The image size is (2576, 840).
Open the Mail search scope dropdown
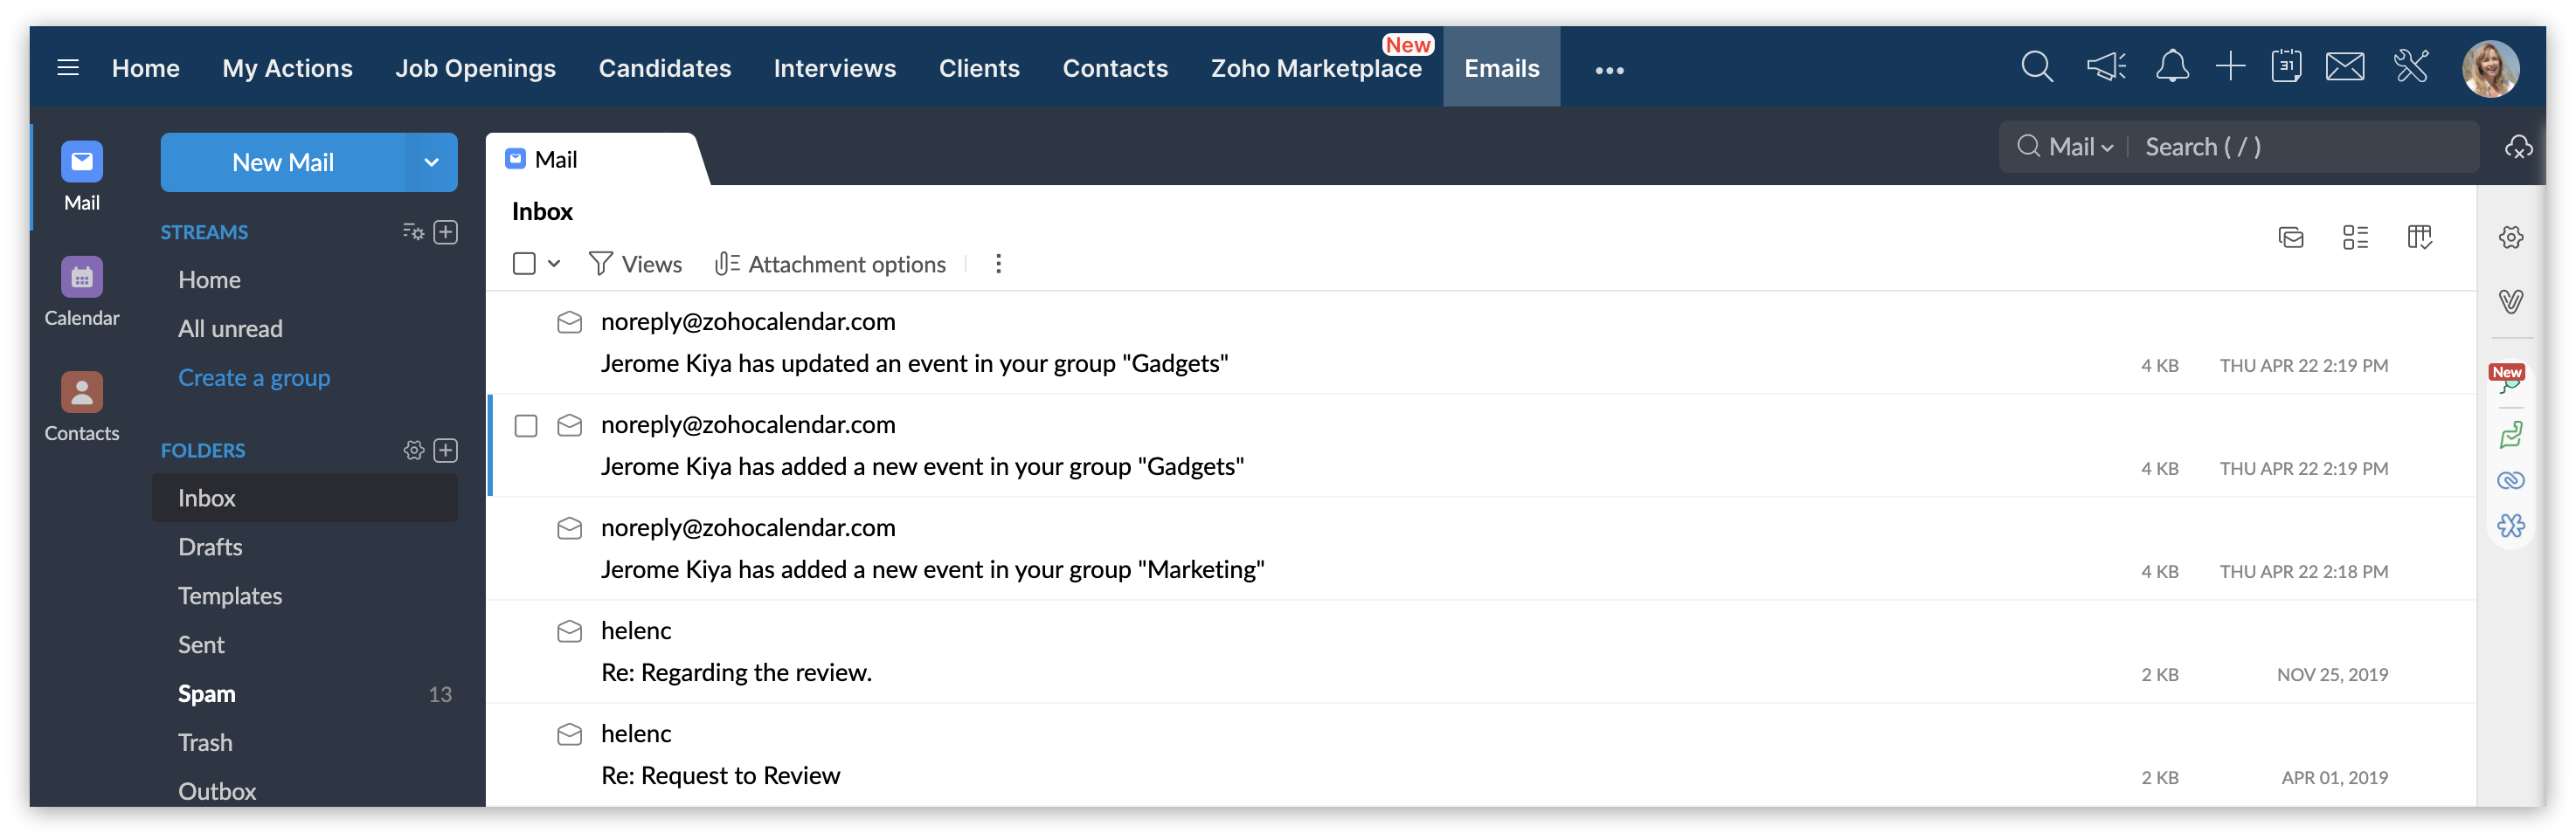pos(2066,147)
